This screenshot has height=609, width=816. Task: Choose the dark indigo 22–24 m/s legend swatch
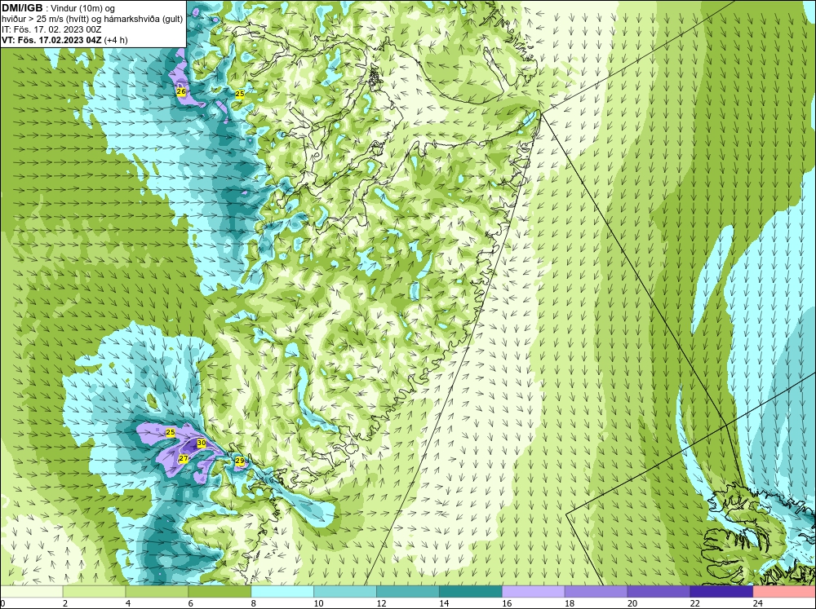pyautogui.click(x=721, y=591)
